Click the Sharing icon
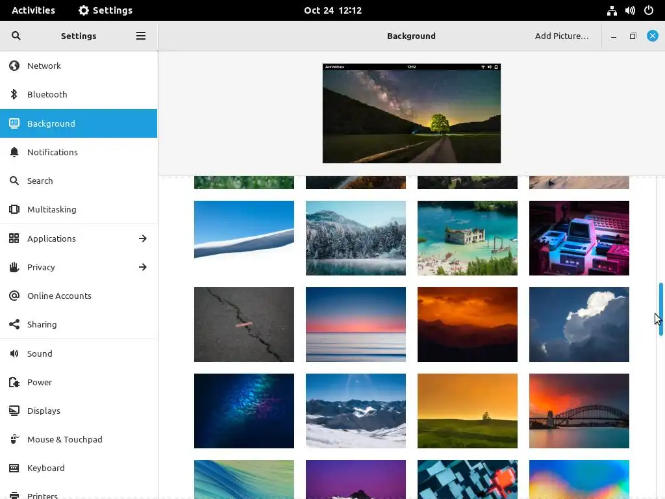The image size is (665, 499). coord(14,324)
